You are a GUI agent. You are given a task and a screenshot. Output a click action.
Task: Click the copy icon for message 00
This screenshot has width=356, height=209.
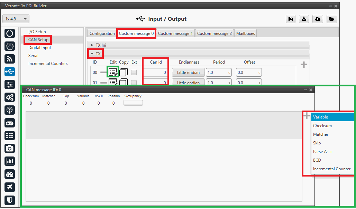pos(124,73)
